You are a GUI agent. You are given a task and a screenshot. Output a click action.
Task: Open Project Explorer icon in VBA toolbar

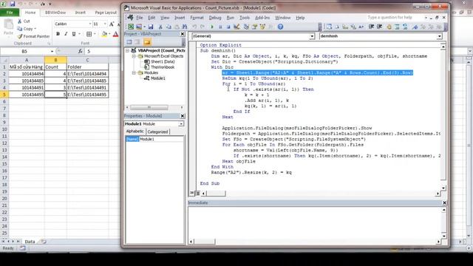[246, 27]
